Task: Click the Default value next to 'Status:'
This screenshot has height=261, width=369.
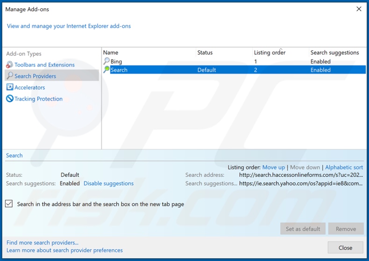Action: click(70, 175)
